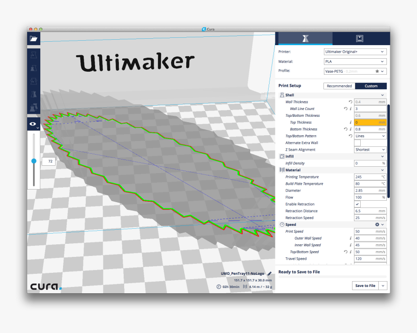This screenshot has width=417, height=333.
Task: Open the Speed section gear settings
Action: [x=378, y=224]
